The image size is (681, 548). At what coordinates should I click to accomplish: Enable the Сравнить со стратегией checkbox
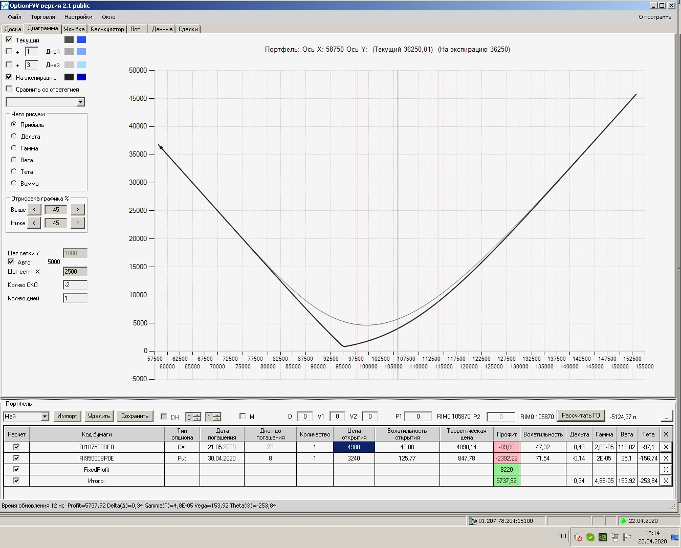(x=9, y=89)
